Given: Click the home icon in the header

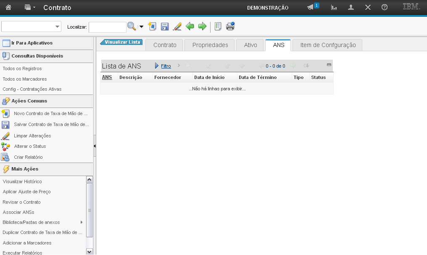Looking at the screenshot, I should tap(8, 8).
